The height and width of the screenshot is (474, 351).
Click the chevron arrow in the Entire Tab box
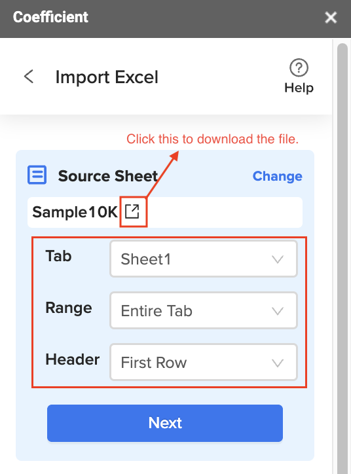point(277,311)
